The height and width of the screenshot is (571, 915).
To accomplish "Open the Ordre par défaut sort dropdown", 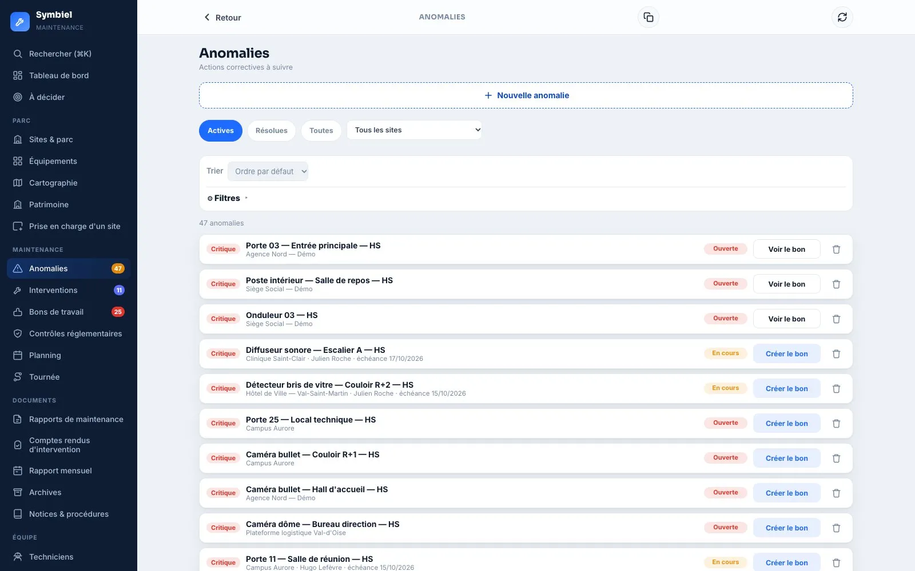I will coord(268,171).
